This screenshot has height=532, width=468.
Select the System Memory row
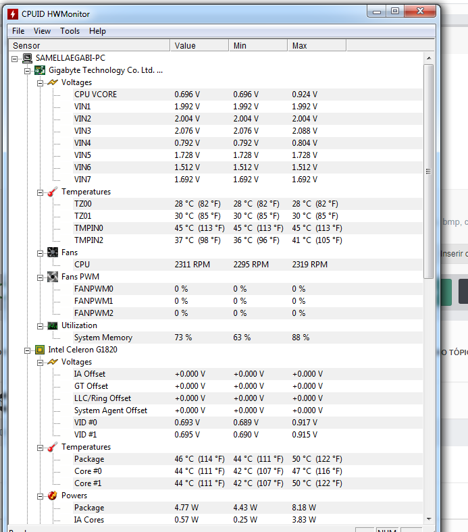[x=248, y=338]
